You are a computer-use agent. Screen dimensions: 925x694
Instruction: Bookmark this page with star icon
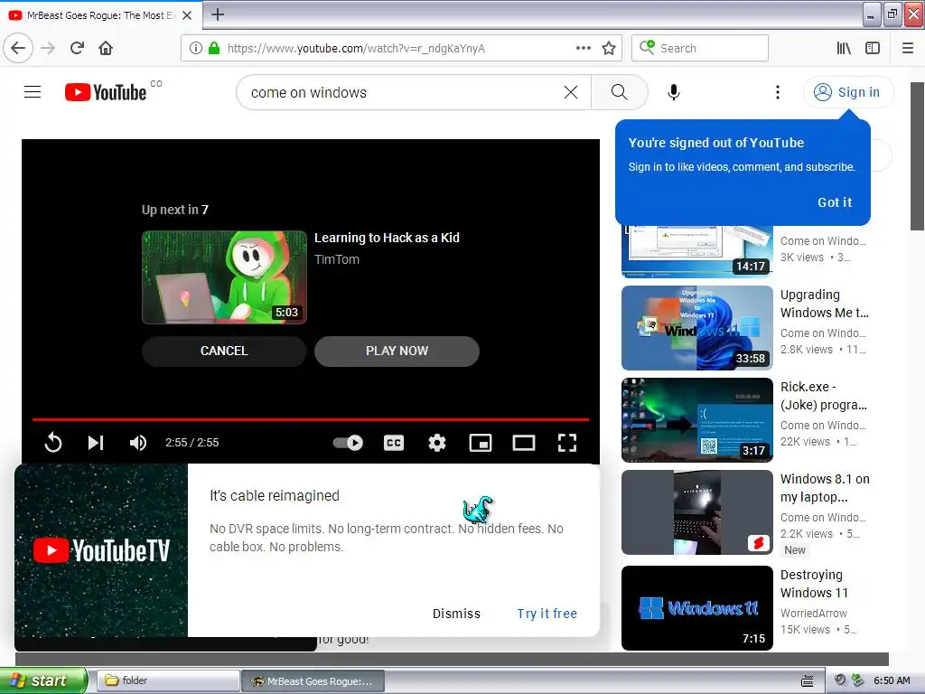[609, 49]
